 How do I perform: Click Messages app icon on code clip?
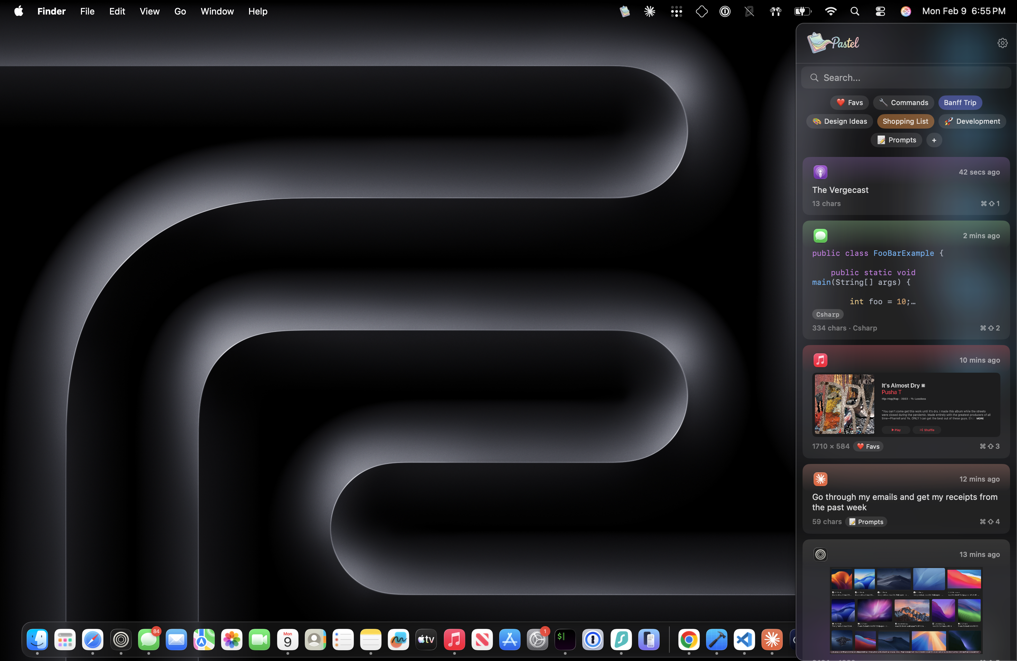point(820,236)
